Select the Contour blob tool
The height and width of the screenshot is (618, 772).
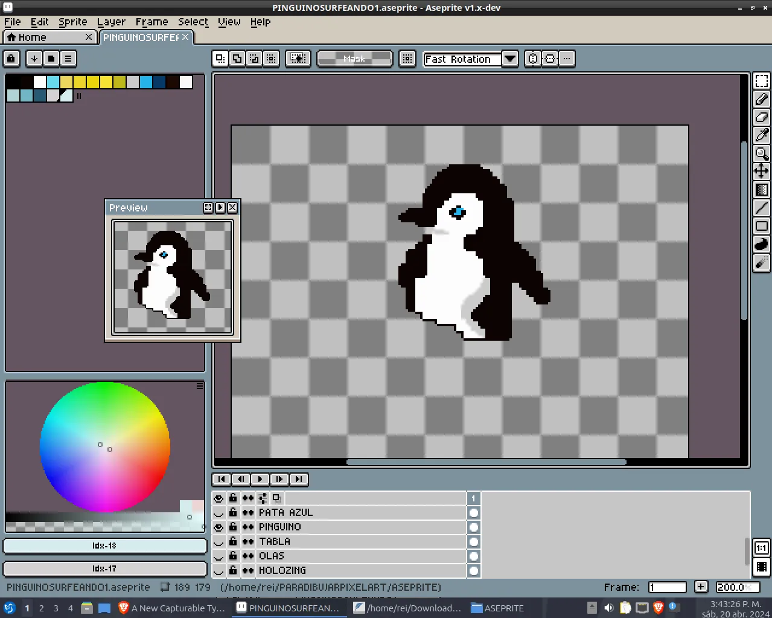tap(762, 244)
